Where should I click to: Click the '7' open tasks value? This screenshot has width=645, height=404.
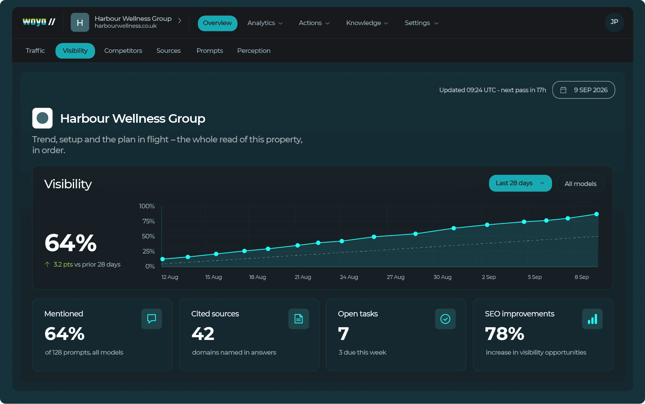[343, 334]
